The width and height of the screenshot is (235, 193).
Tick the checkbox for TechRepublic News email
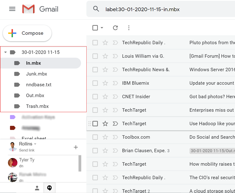click(95, 70)
